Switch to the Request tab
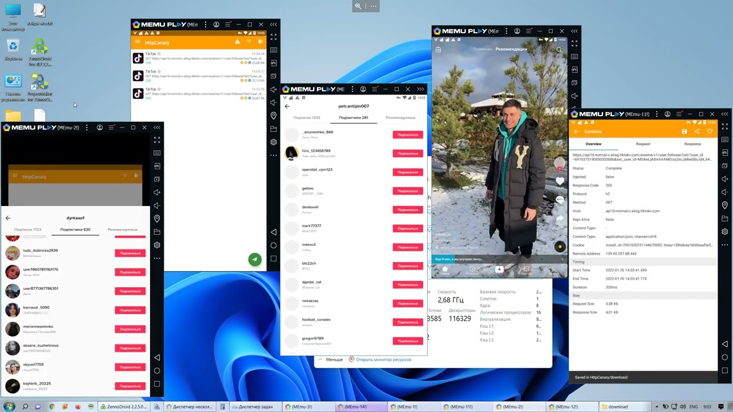 pyautogui.click(x=643, y=144)
